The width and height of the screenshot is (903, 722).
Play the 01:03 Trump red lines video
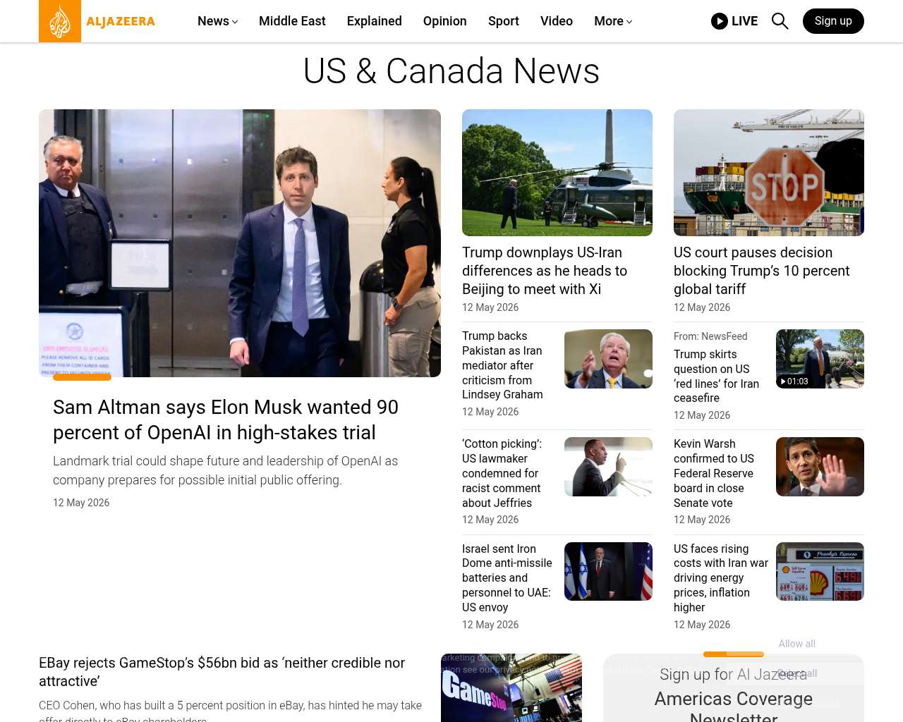(820, 359)
